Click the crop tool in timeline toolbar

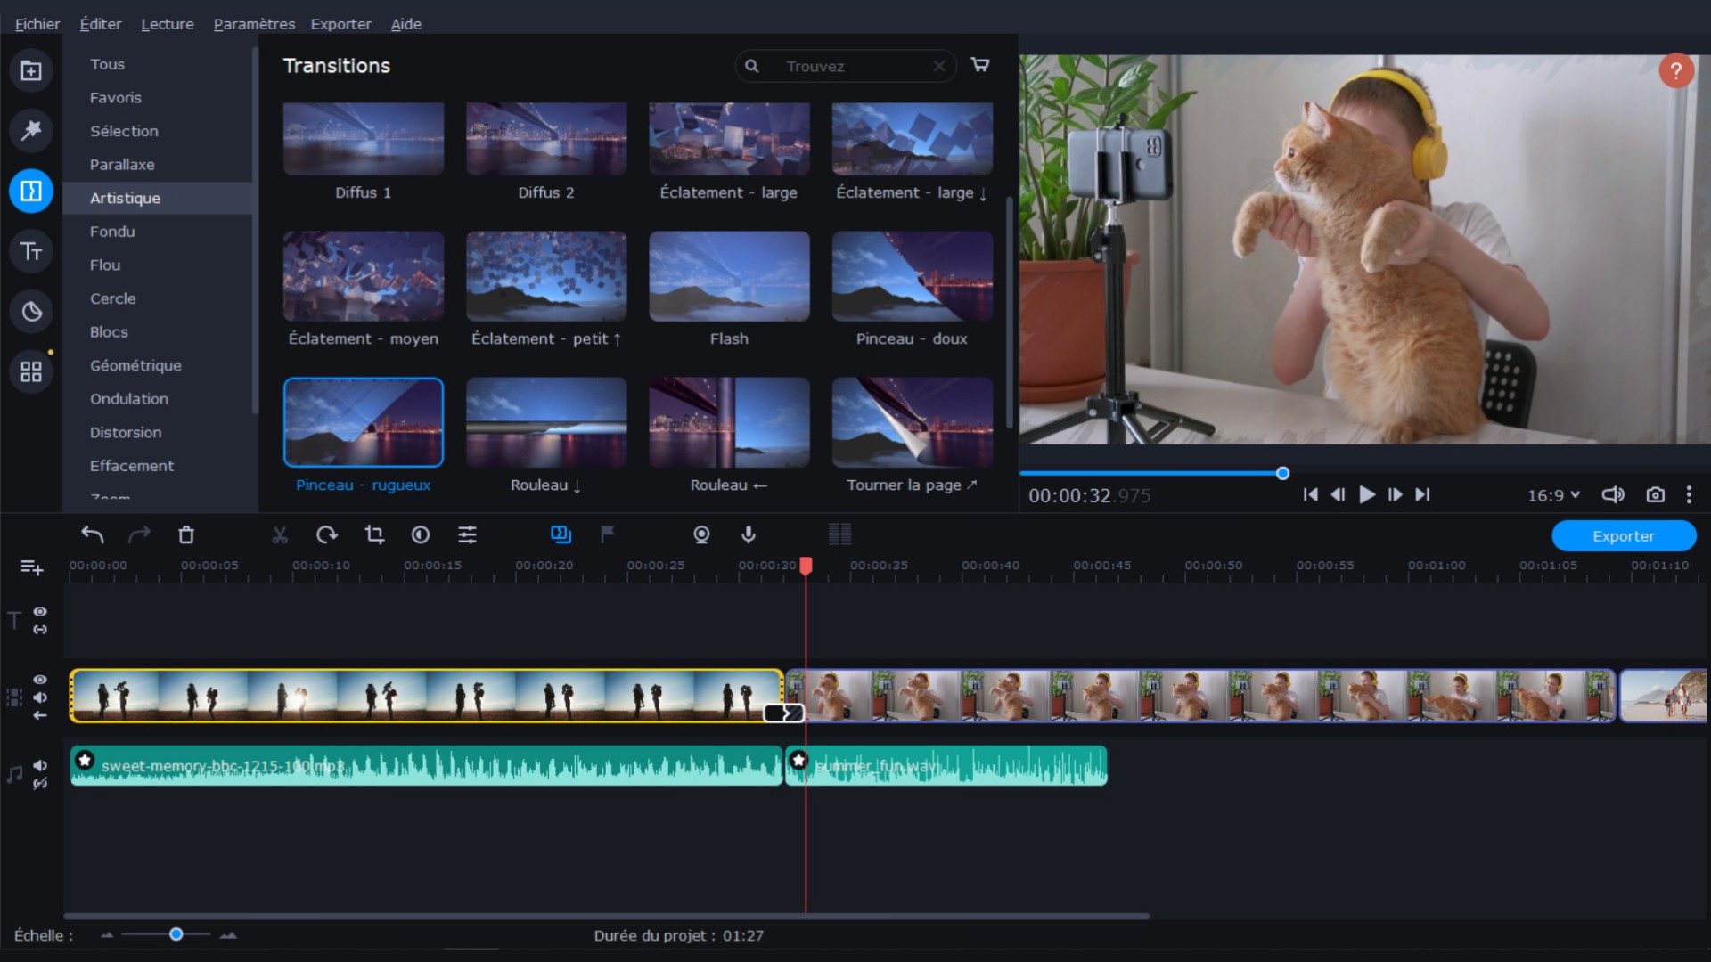374,534
